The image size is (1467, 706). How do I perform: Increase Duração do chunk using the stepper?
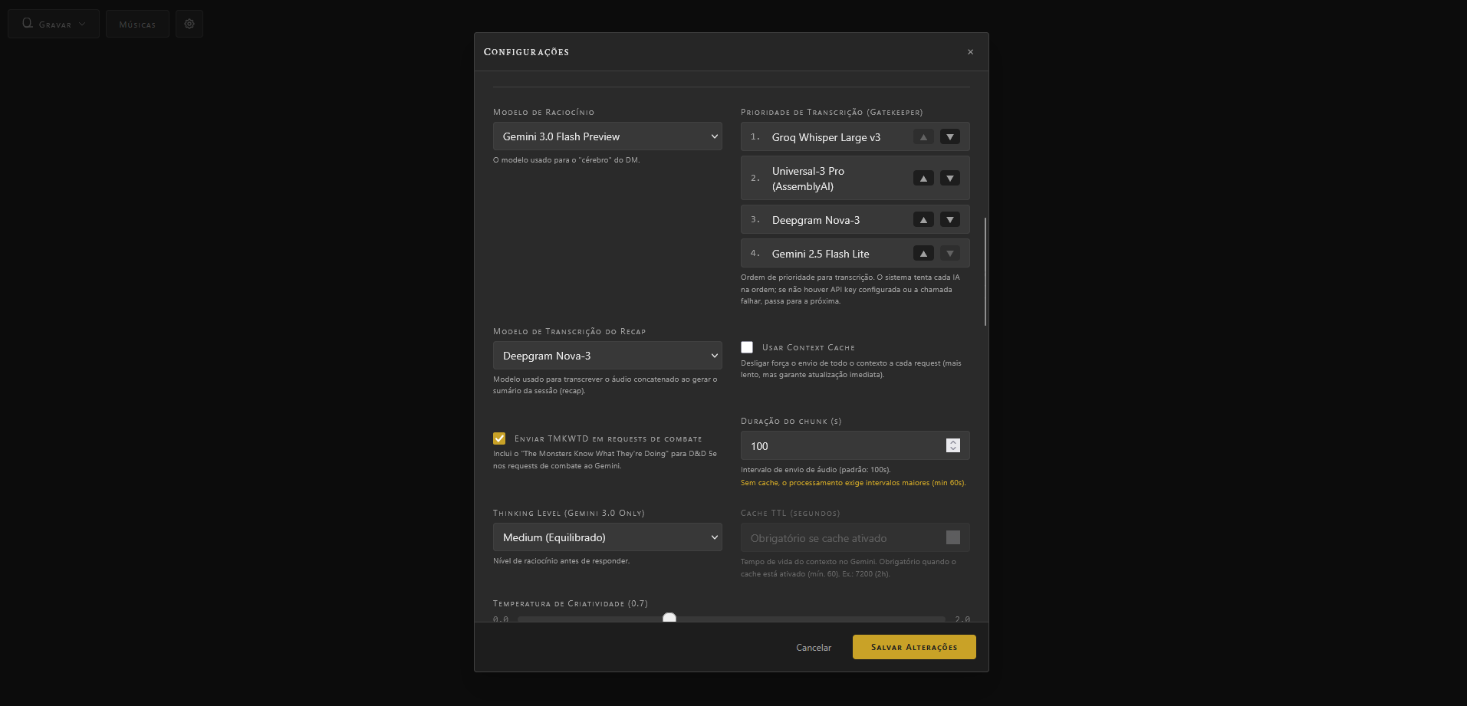(x=953, y=441)
